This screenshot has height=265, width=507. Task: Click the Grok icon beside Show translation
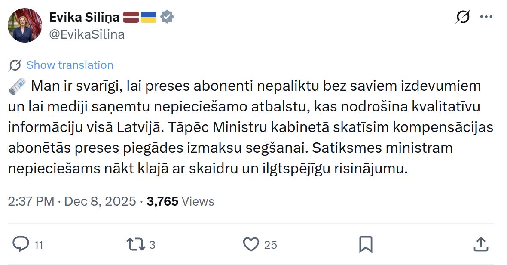pyautogui.click(x=15, y=65)
